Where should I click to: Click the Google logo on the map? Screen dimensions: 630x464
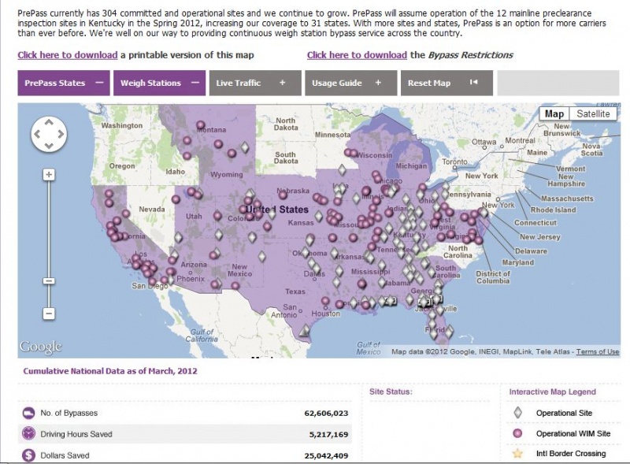point(40,347)
